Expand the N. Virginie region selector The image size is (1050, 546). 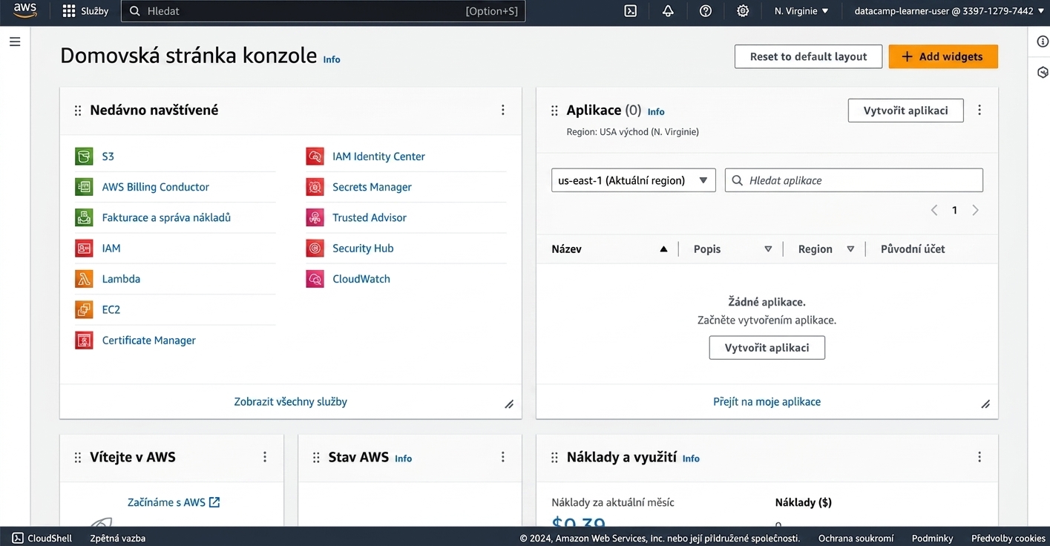click(801, 11)
